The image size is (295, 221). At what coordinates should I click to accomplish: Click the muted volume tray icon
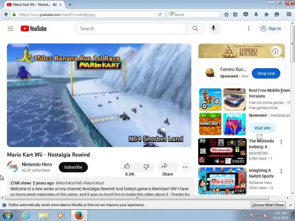[266, 216]
